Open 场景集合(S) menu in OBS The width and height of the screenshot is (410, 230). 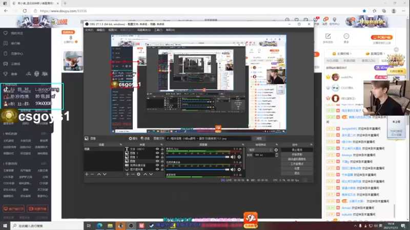point(144,30)
